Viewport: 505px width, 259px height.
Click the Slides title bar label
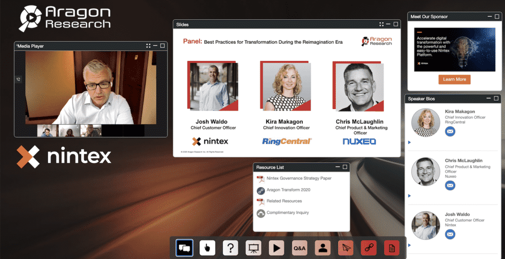182,25
